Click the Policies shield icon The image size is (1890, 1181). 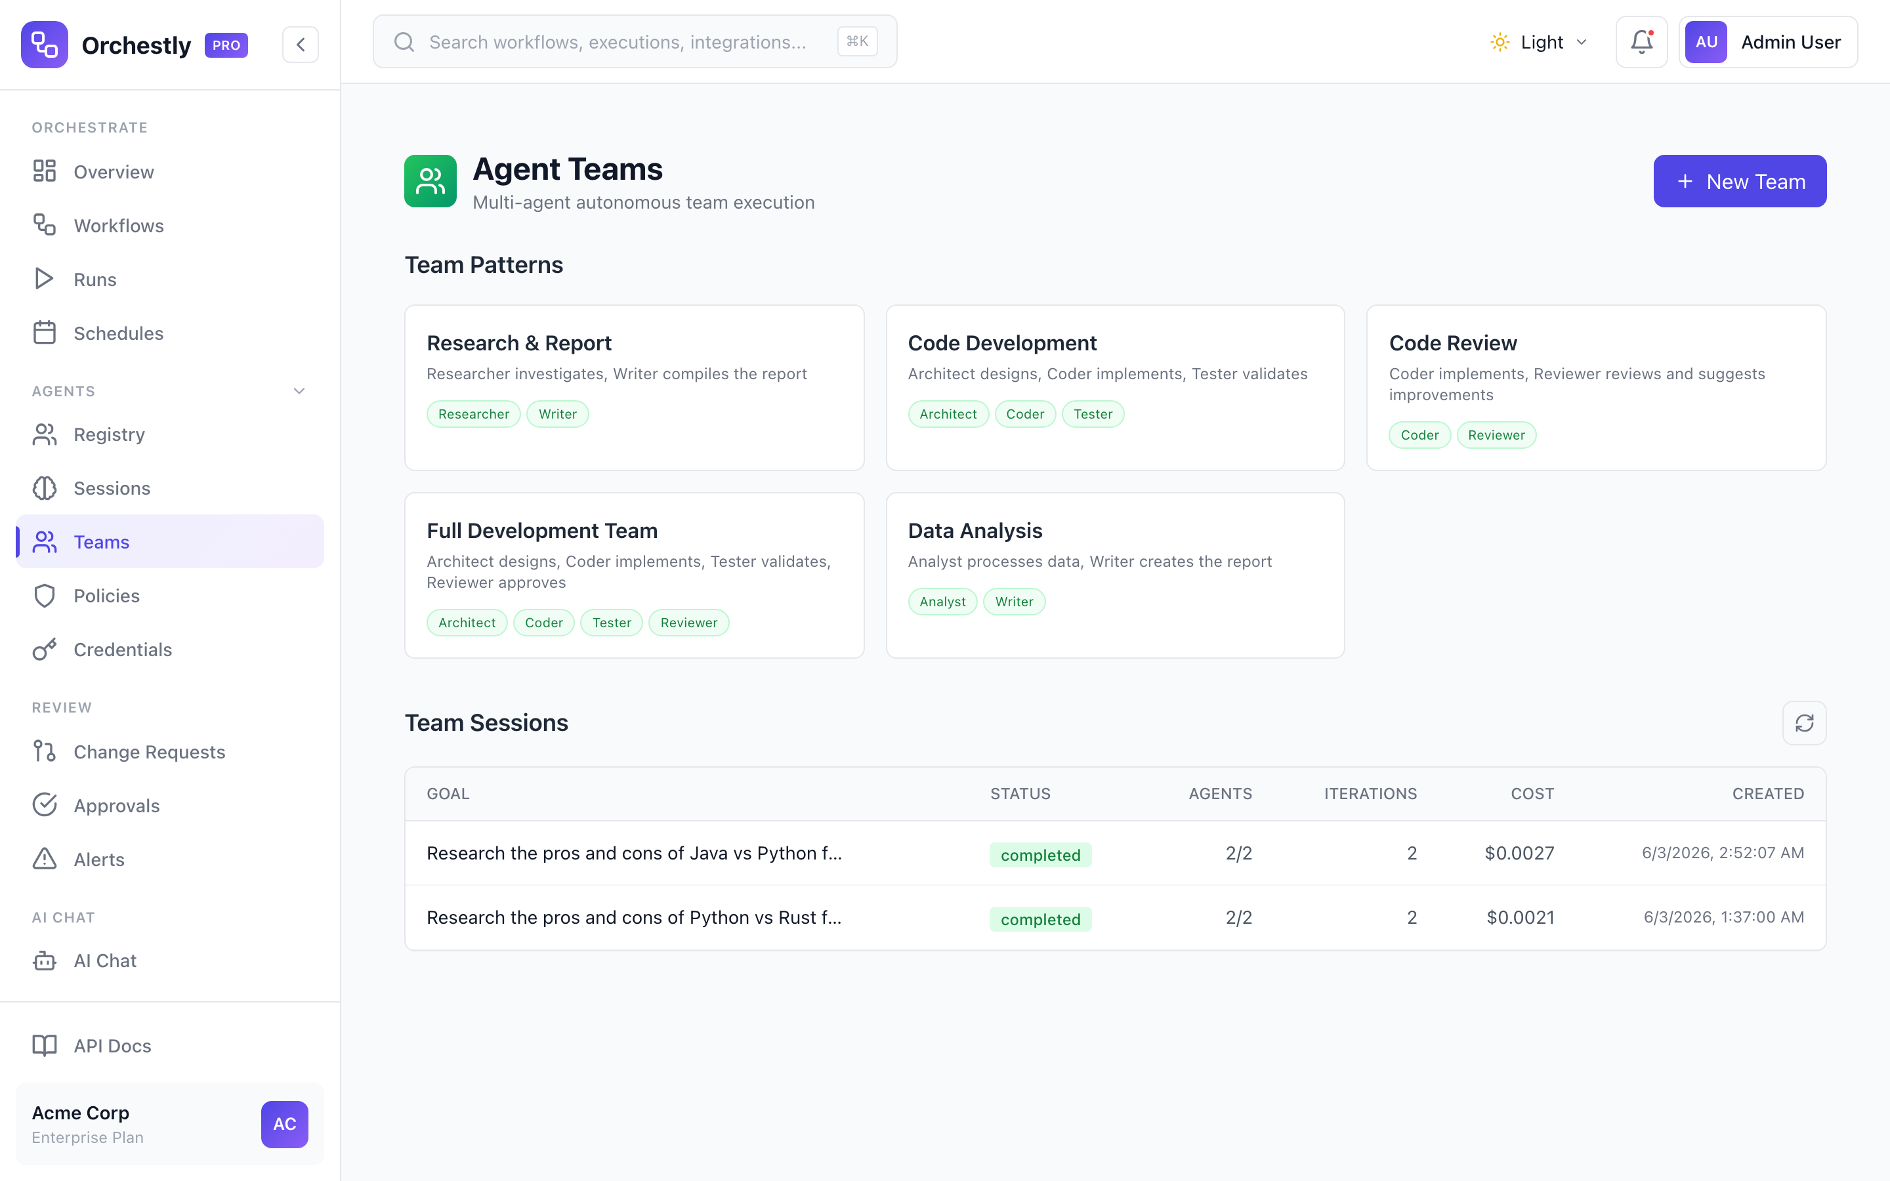[x=45, y=596]
